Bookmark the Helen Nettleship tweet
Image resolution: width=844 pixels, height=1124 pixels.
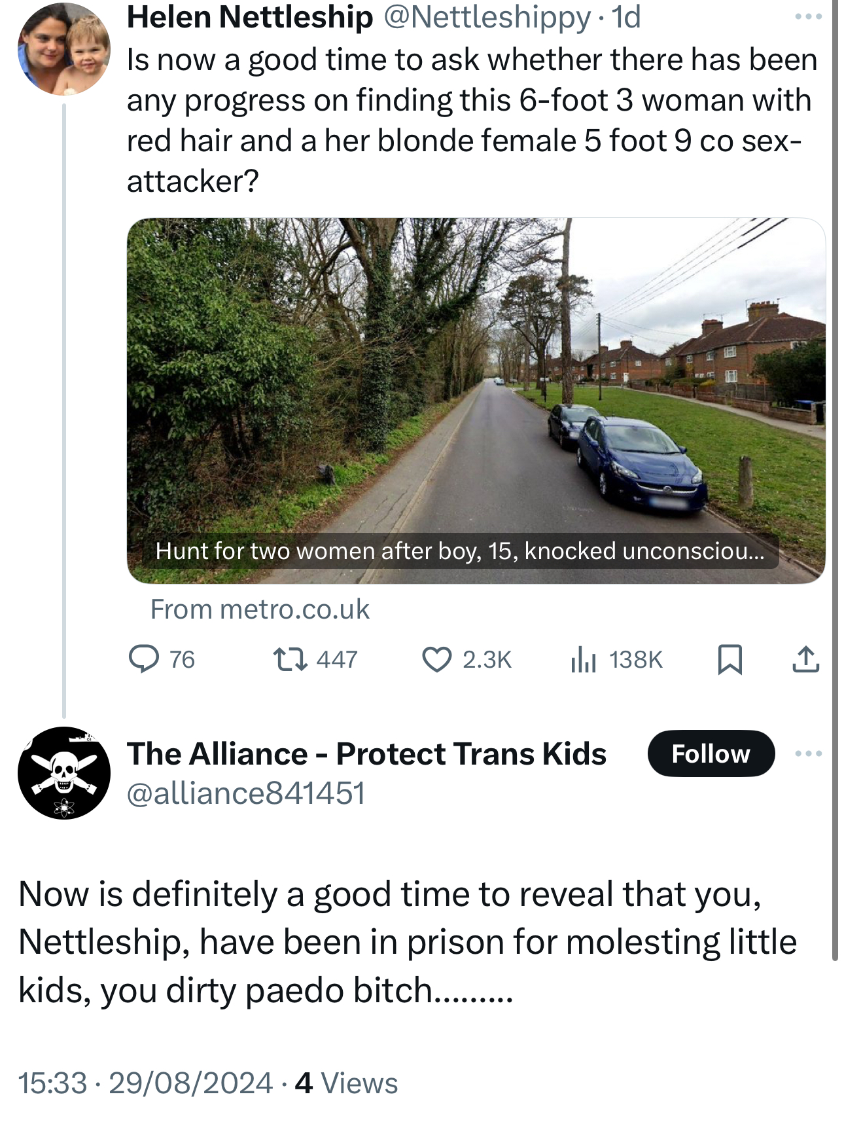730,659
